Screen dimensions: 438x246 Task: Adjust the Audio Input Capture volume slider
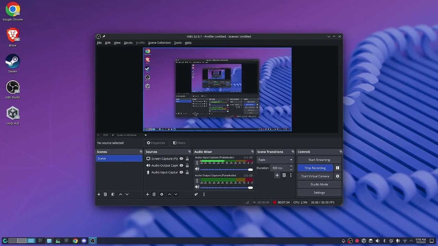(x=227, y=169)
